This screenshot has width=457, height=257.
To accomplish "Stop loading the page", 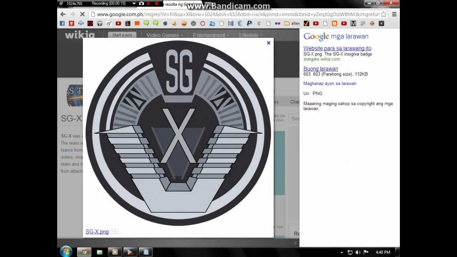I will click(x=82, y=14).
